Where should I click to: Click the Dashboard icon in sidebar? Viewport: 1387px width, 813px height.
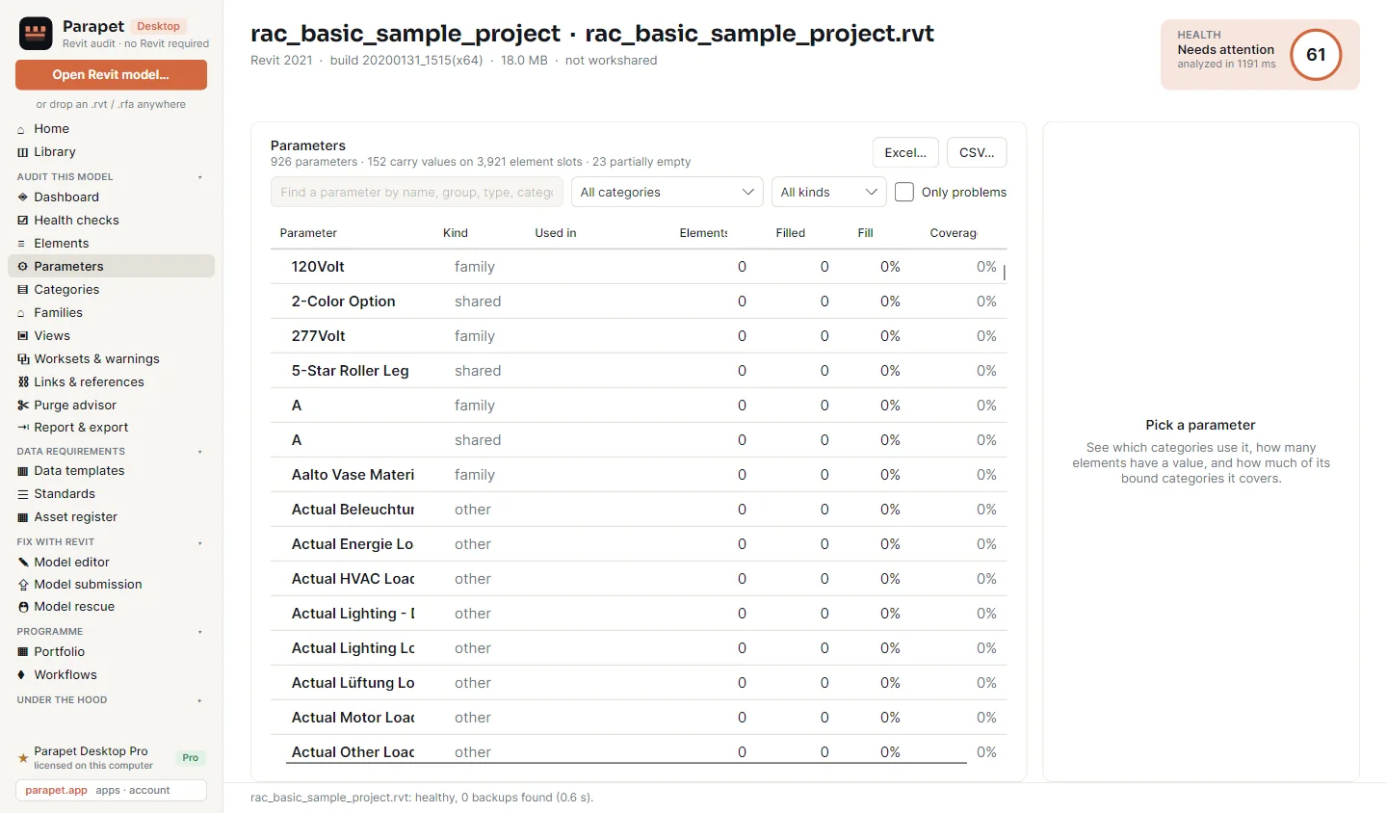tap(22, 197)
